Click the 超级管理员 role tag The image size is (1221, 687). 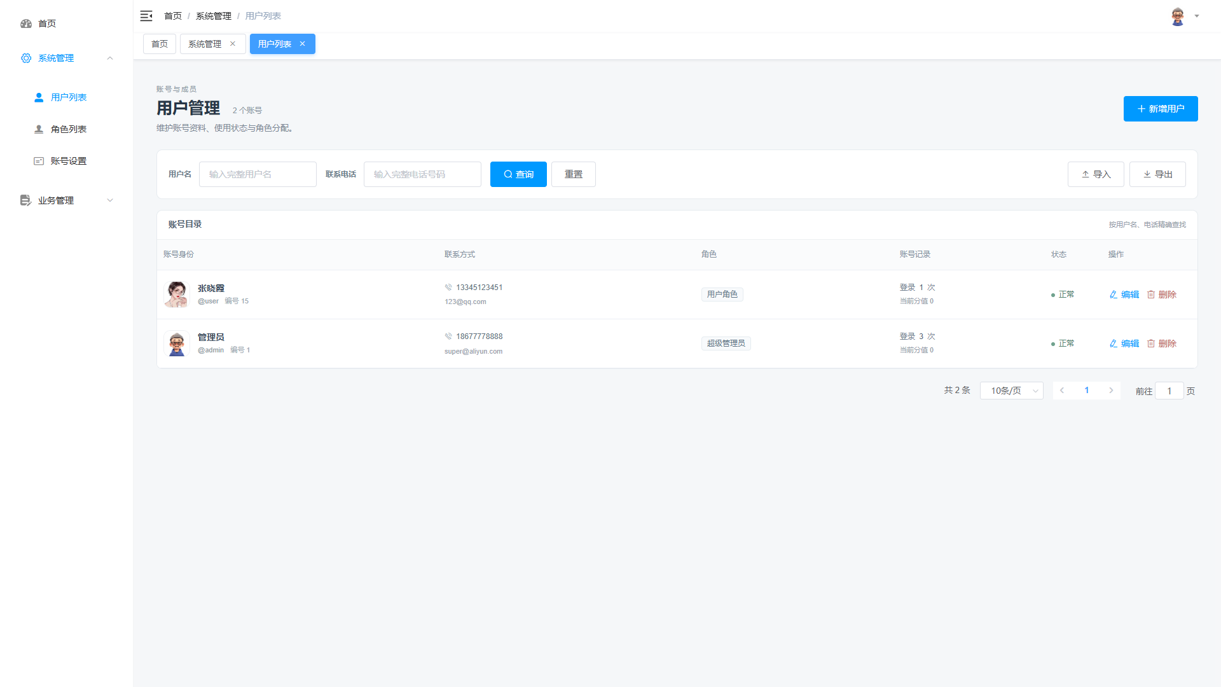click(x=726, y=343)
